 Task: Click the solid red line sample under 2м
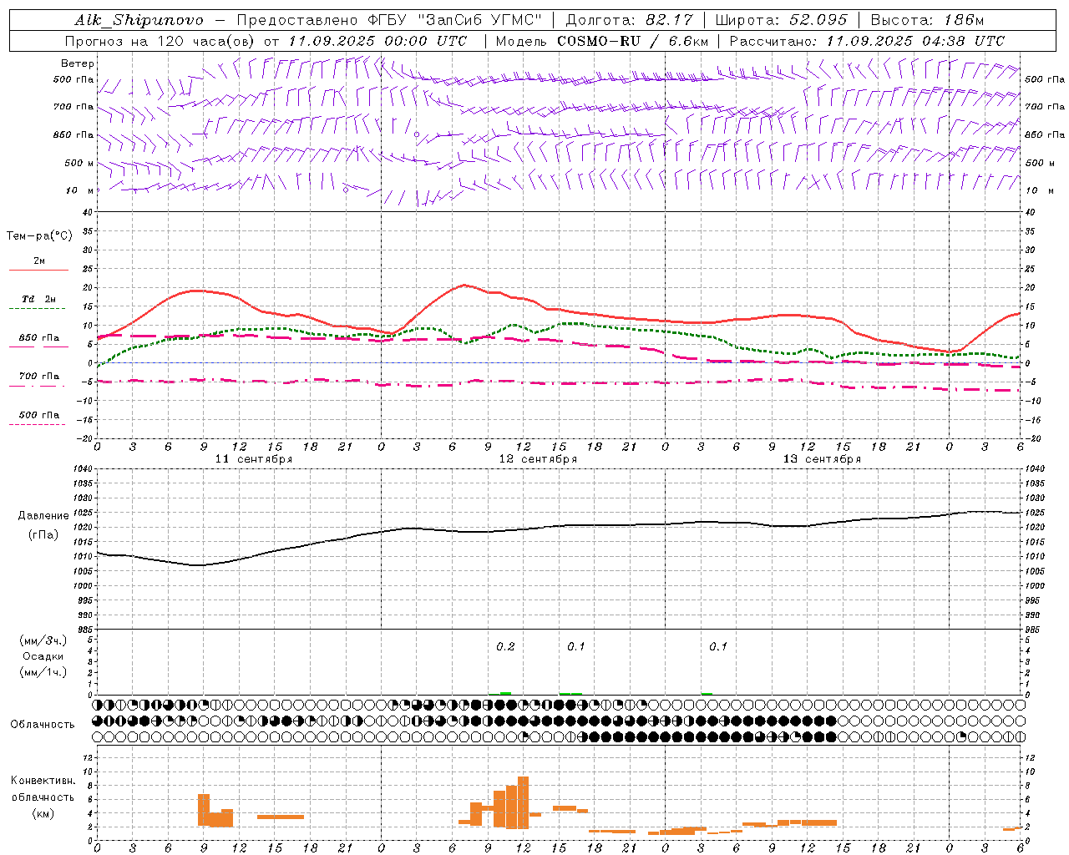click(x=38, y=270)
